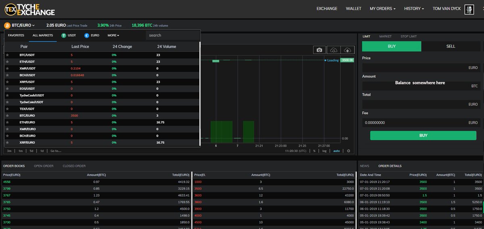Favorite the ETH/USDT pair star

point(7,61)
